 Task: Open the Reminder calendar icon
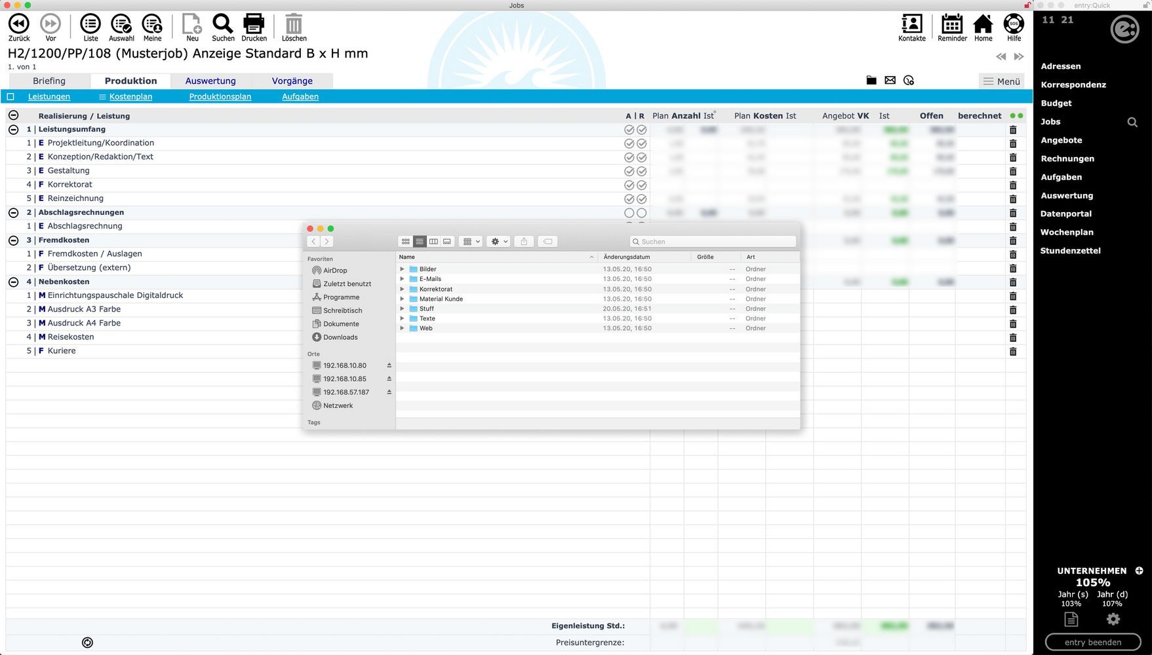tap(952, 24)
